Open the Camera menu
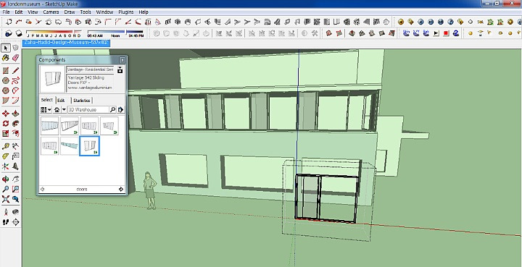The width and height of the screenshot is (522, 267). tap(51, 12)
